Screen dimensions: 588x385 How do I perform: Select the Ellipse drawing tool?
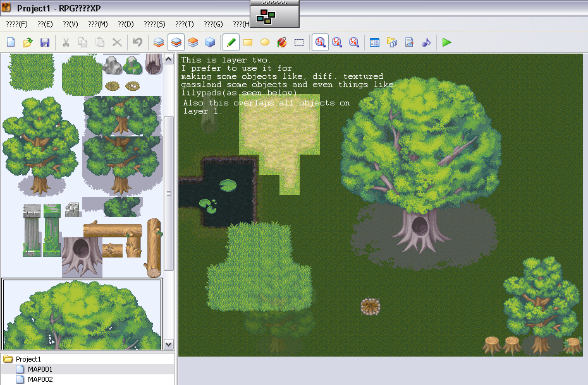pyautogui.click(x=265, y=42)
